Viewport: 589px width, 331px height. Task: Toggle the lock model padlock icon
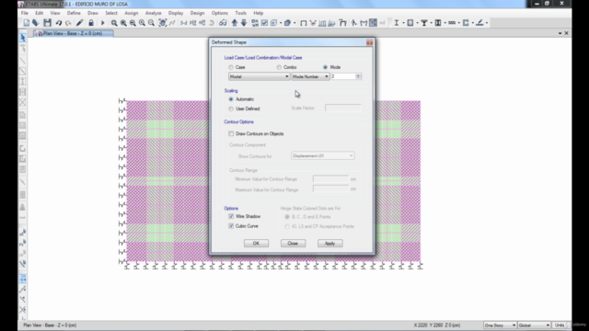tap(91, 23)
